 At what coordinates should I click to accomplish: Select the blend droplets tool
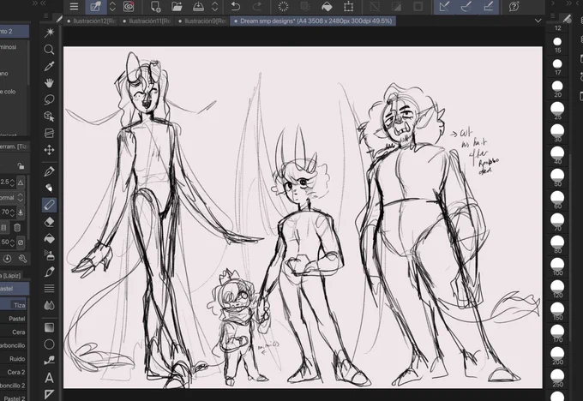[49, 306]
